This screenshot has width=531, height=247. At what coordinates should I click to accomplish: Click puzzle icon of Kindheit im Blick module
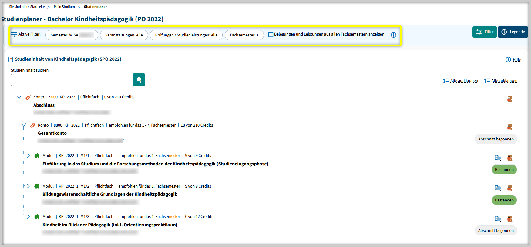pos(37,217)
